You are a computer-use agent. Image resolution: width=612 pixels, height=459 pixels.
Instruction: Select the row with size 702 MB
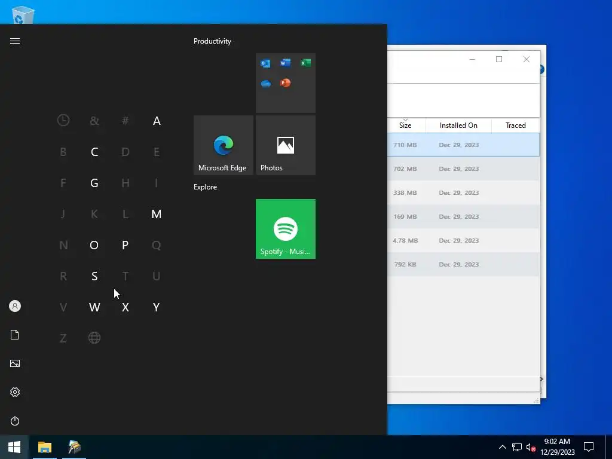pos(463,169)
